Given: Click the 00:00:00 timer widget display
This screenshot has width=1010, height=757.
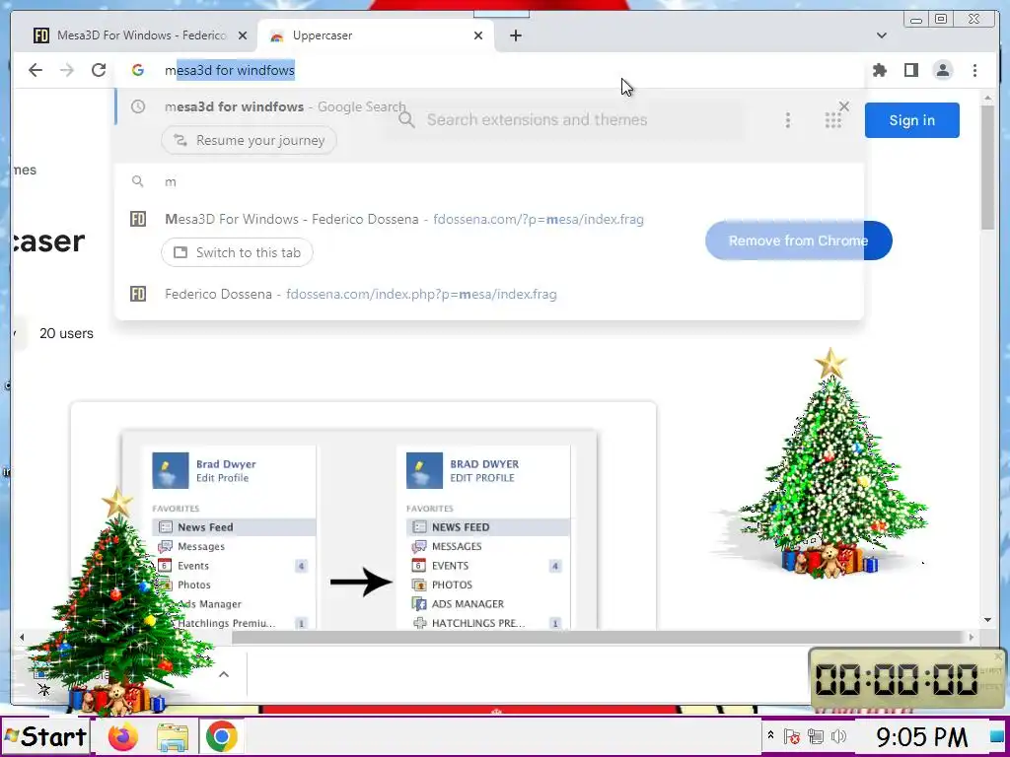Looking at the screenshot, I should point(898,679).
